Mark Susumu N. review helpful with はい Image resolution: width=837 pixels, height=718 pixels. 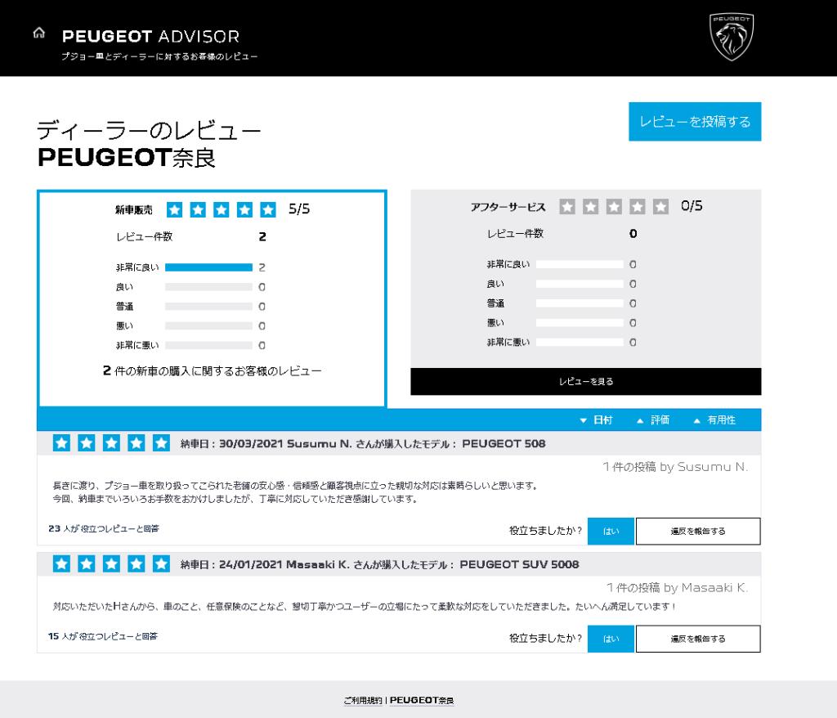tap(611, 531)
